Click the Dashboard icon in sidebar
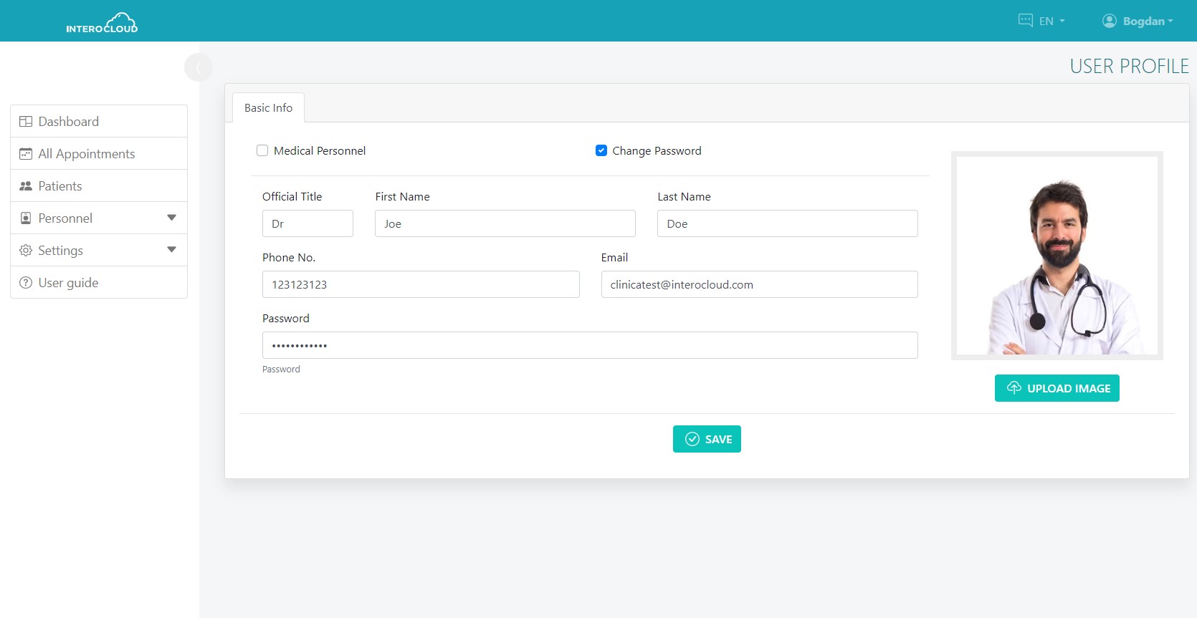 [x=26, y=122]
